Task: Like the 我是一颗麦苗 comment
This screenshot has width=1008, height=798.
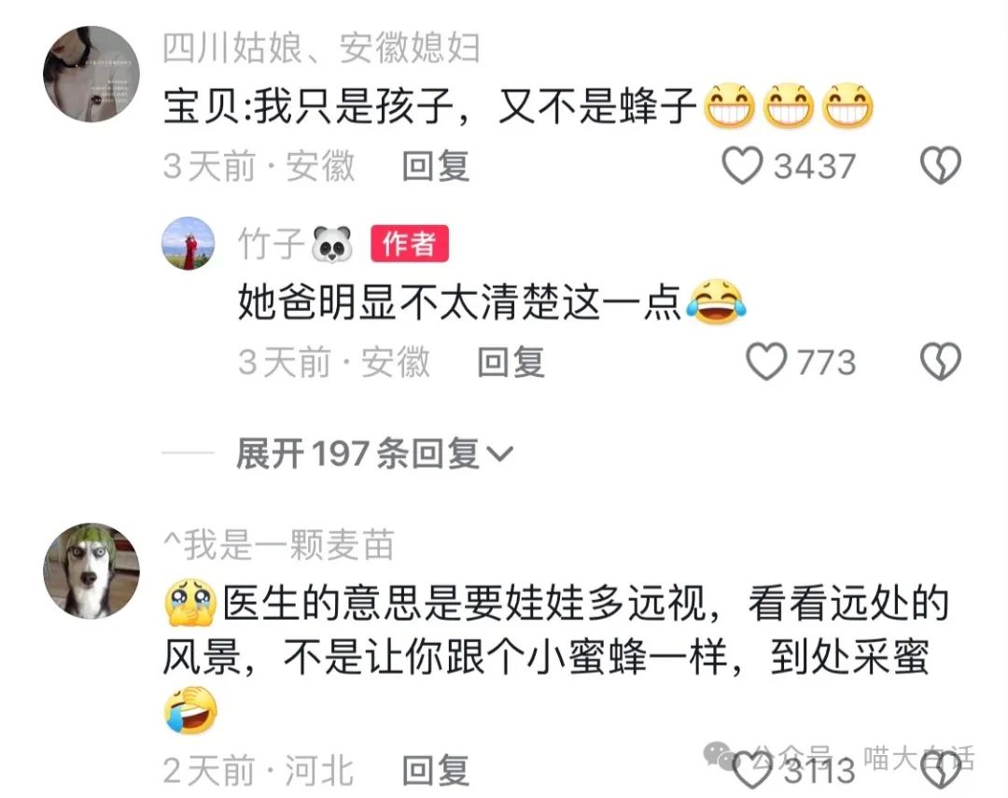Action: click(752, 770)
